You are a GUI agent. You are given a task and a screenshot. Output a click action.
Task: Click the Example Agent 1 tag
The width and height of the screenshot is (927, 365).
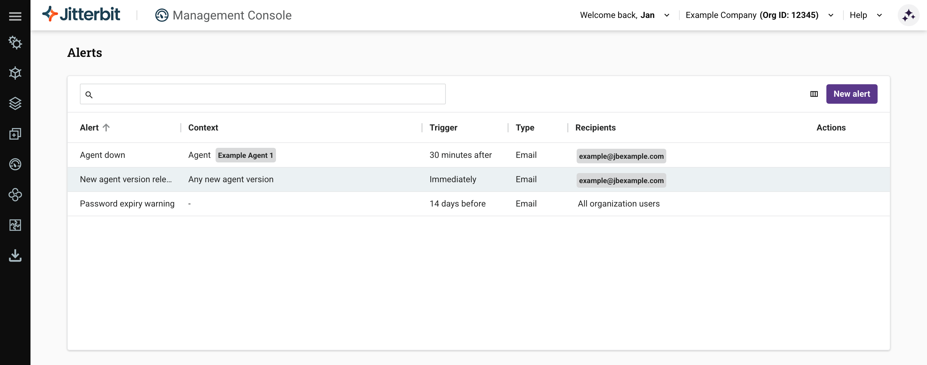tap(245, 155)
